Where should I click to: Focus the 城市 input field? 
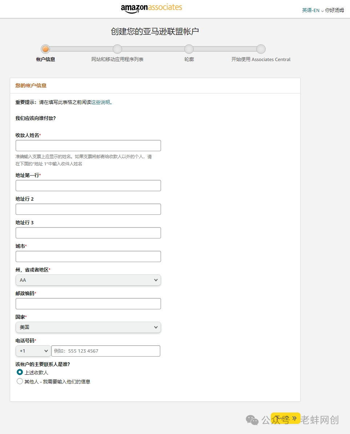(88, 256)
